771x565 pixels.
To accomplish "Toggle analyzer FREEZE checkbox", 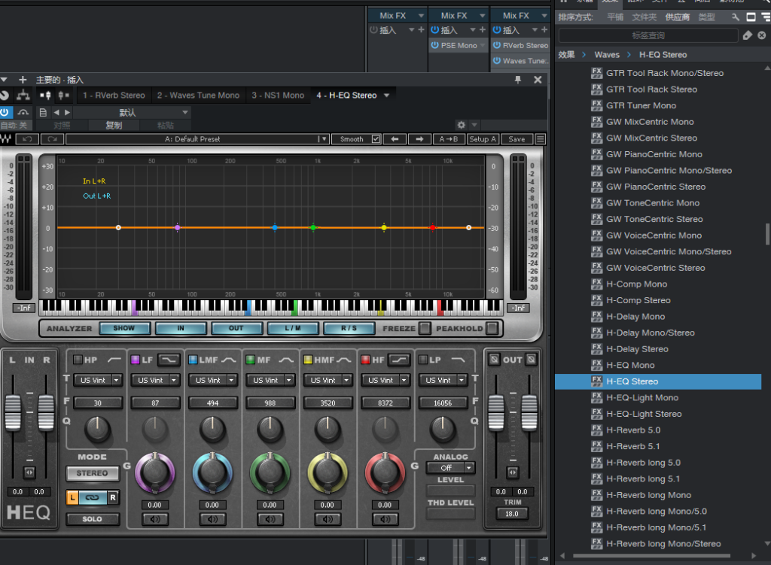I will (x=425, y=328).
